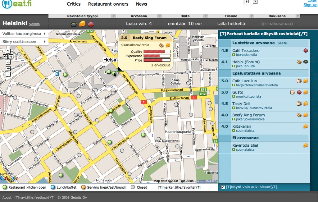Screen dimensions: 318x202
Task: Click the bowl icon under Ravintolan tyyppi
Action: pos(74,24)
